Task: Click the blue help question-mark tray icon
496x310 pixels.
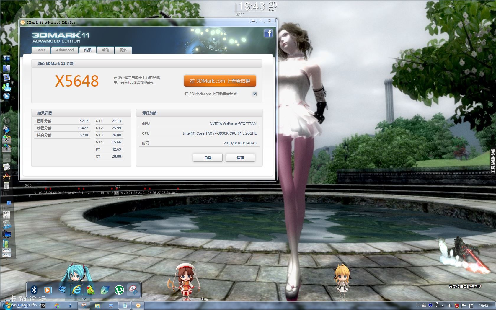Action: click(x=430, y=305)
